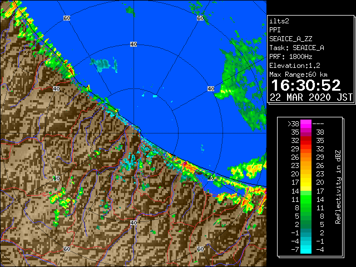
Task: Click the 60 km range label to the southwest
Action: (x=67, y=249)
